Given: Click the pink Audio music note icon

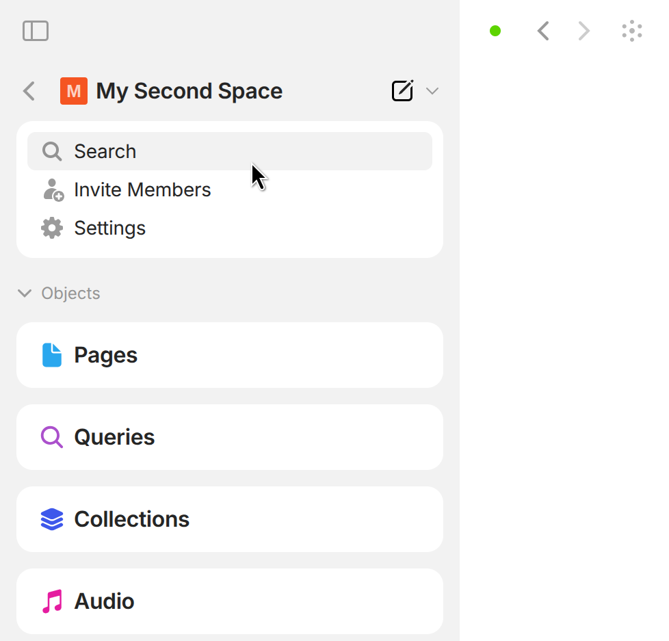Looking at the screenshot, I should (x=52, y=601).
